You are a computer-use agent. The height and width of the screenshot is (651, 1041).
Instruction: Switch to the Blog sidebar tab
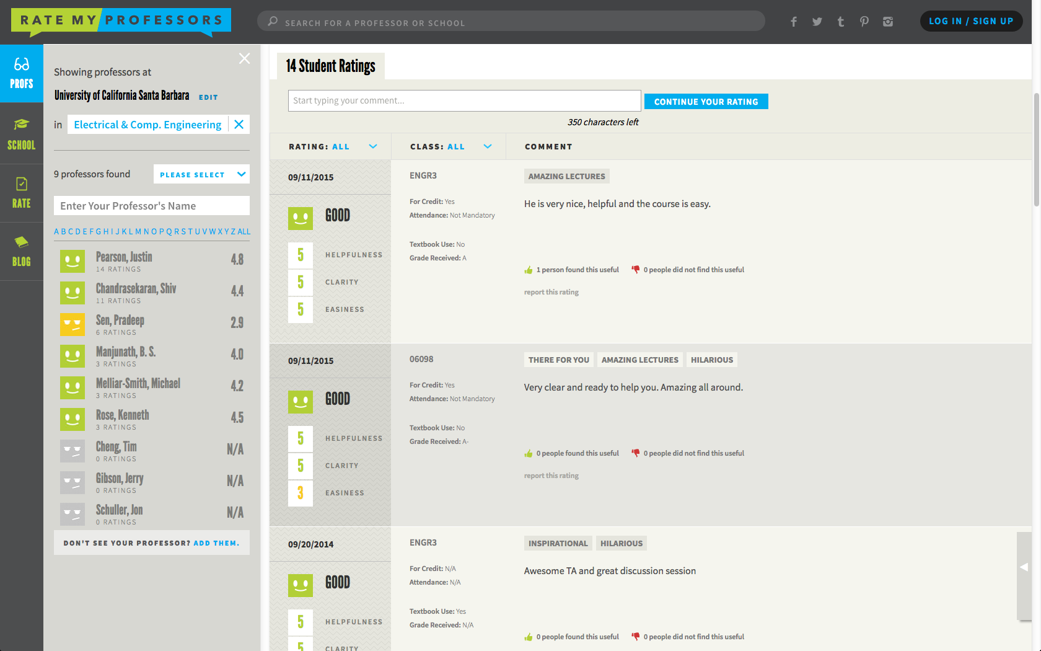22,251
